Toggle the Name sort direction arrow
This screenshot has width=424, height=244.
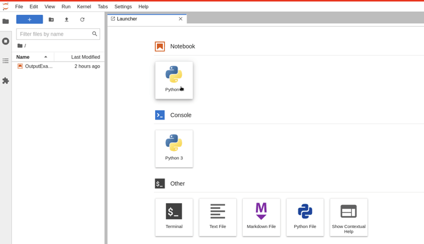[46, 57]
